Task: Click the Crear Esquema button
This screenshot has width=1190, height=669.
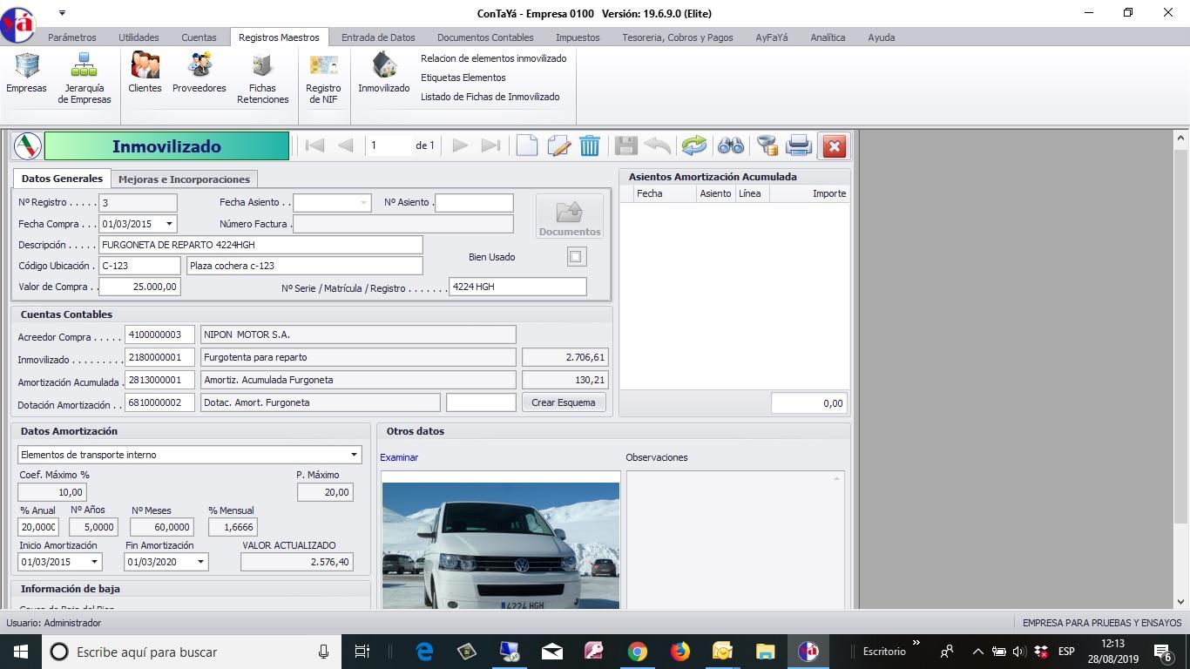Action: coord(564,402)
